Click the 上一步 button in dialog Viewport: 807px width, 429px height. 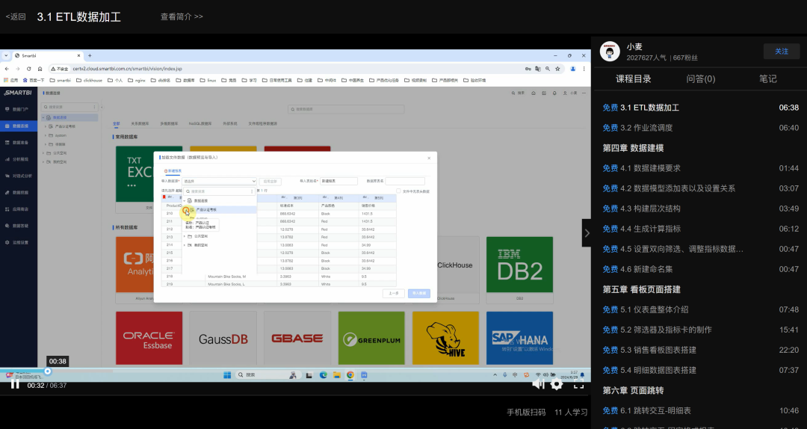394,293
